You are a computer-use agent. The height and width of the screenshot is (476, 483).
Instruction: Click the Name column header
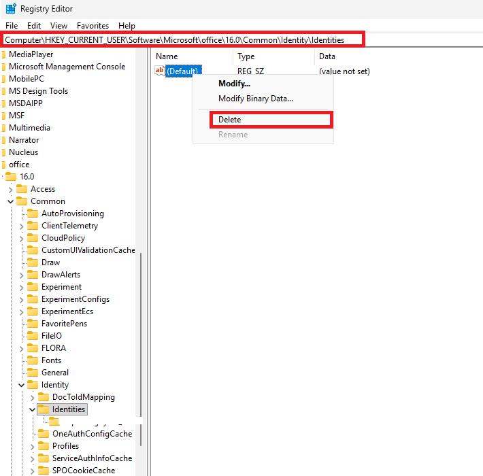point(167,56)
